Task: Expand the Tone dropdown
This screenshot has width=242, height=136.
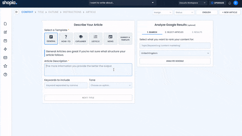Action: click(x=110, y=85)
